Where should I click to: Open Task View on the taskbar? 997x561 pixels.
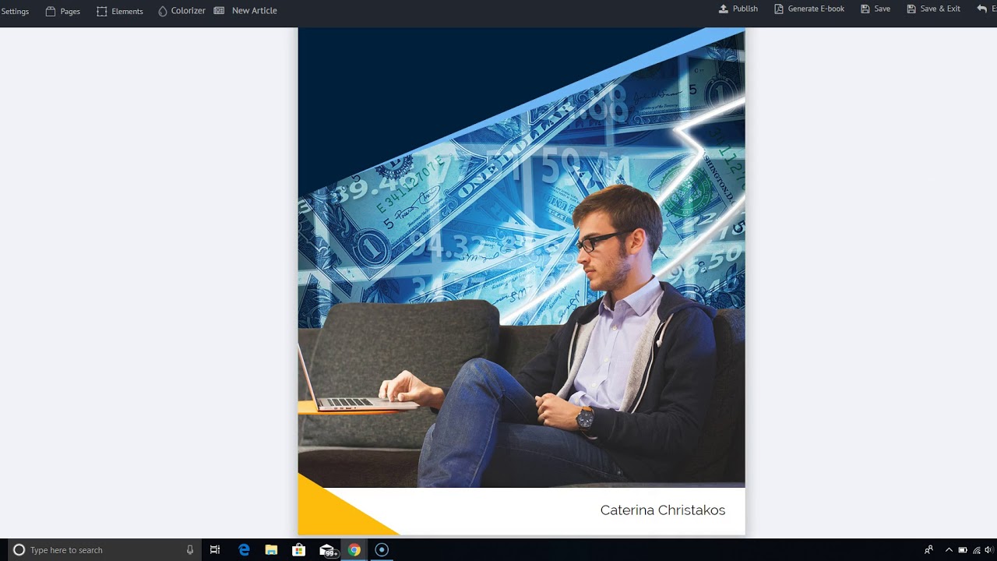click(x=215, y=550)
